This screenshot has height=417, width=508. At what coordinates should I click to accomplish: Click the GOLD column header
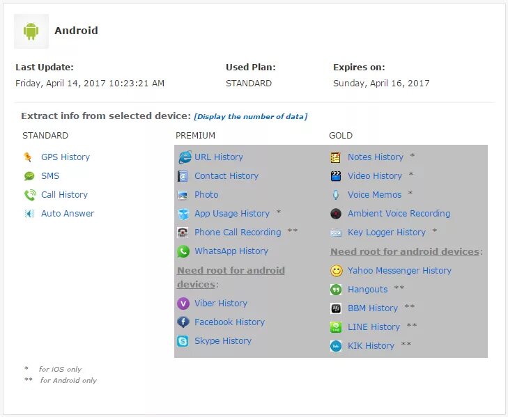tap(341, 136)
